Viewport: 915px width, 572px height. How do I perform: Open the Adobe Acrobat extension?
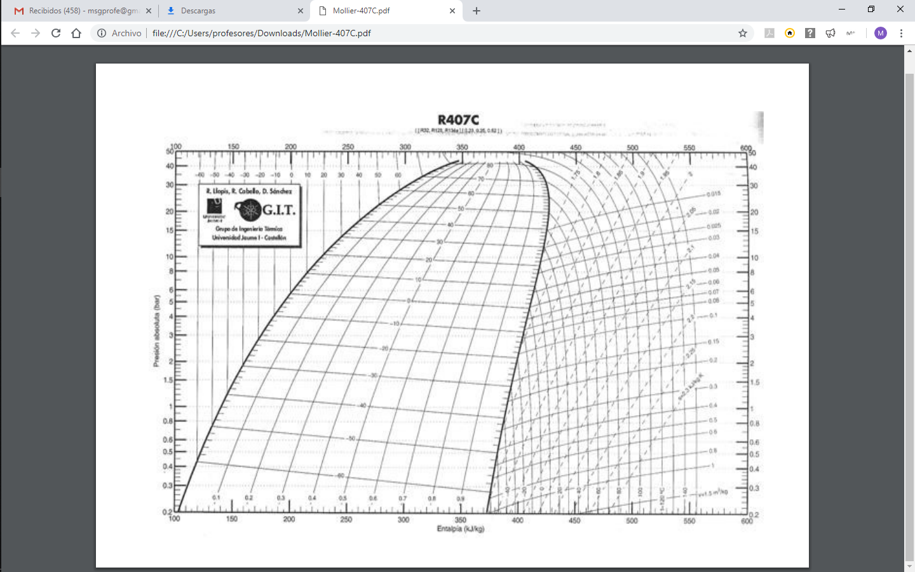[769, 32]
